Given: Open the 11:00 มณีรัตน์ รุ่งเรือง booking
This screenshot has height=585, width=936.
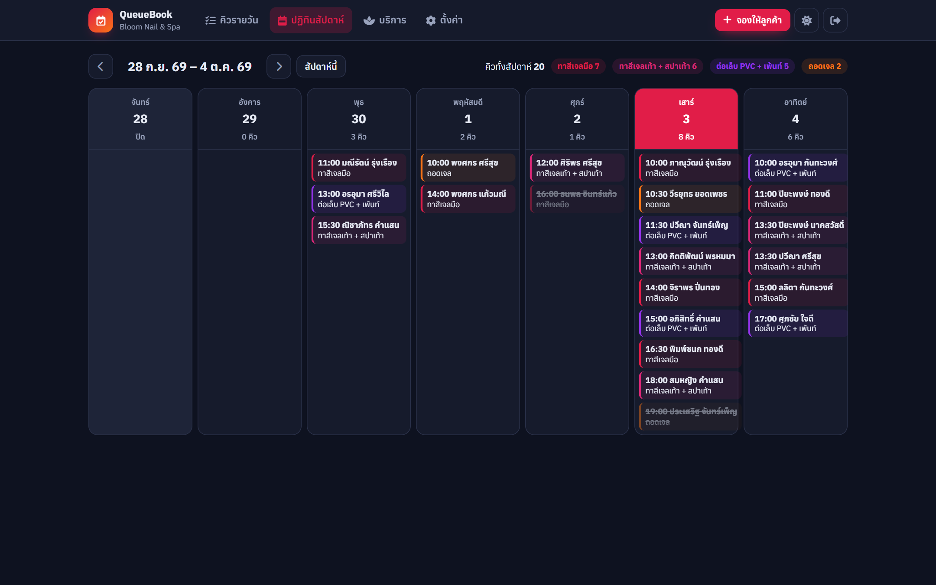Looking at the screenshot, I should (x=359, y=168).
